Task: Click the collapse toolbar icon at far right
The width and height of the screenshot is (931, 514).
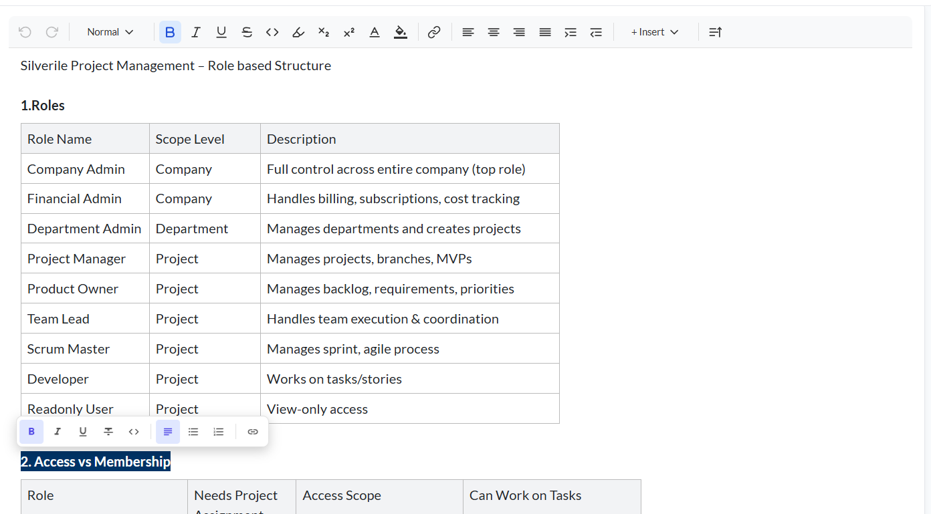Action: pyautogui.click(x=716, y=32)
